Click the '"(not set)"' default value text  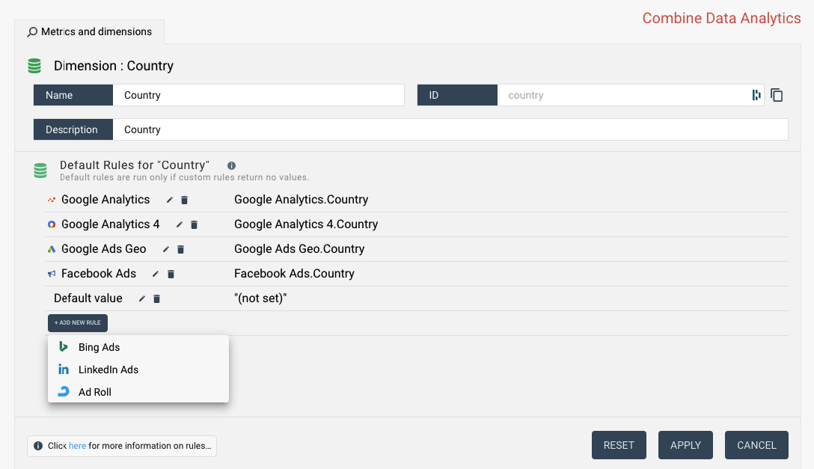click(x=260, y=298)
